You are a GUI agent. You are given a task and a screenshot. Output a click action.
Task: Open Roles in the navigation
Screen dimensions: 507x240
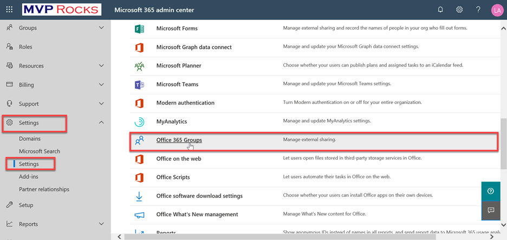click(x=25, y=47)
